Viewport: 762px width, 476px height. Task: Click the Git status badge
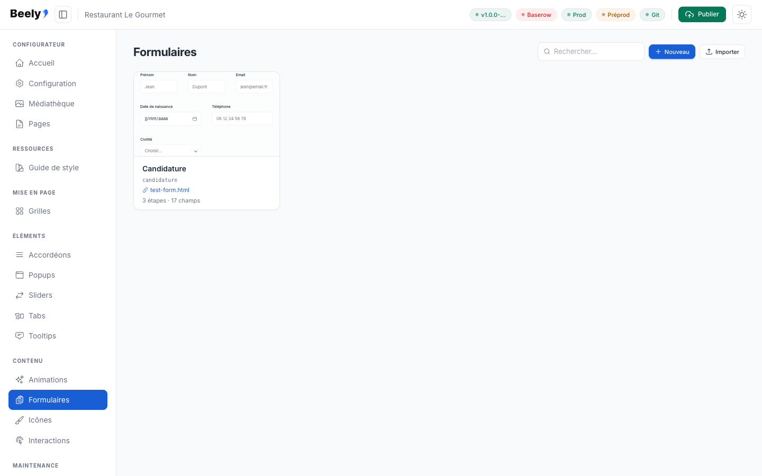tap(652, 15)
